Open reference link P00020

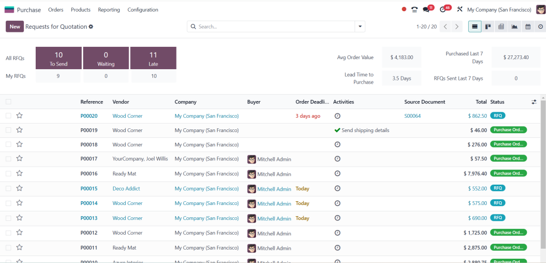pyautogui.click(x=89, y=116)
